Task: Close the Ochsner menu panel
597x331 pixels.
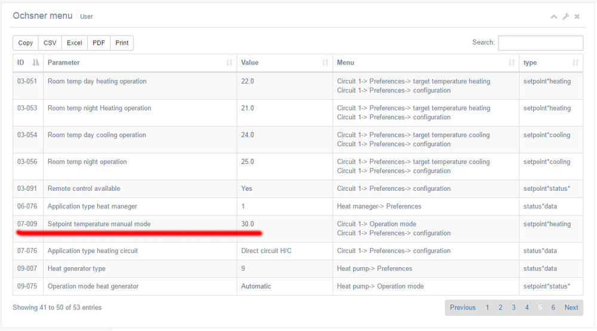Action: 577,17
